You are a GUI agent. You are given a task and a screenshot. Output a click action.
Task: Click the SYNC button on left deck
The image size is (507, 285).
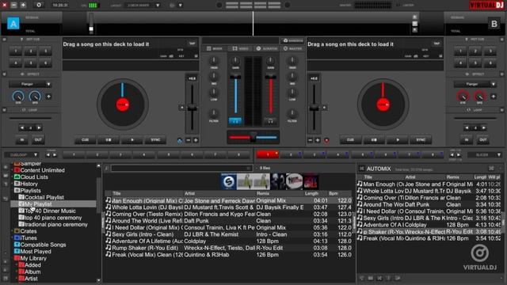click(155, 140)
